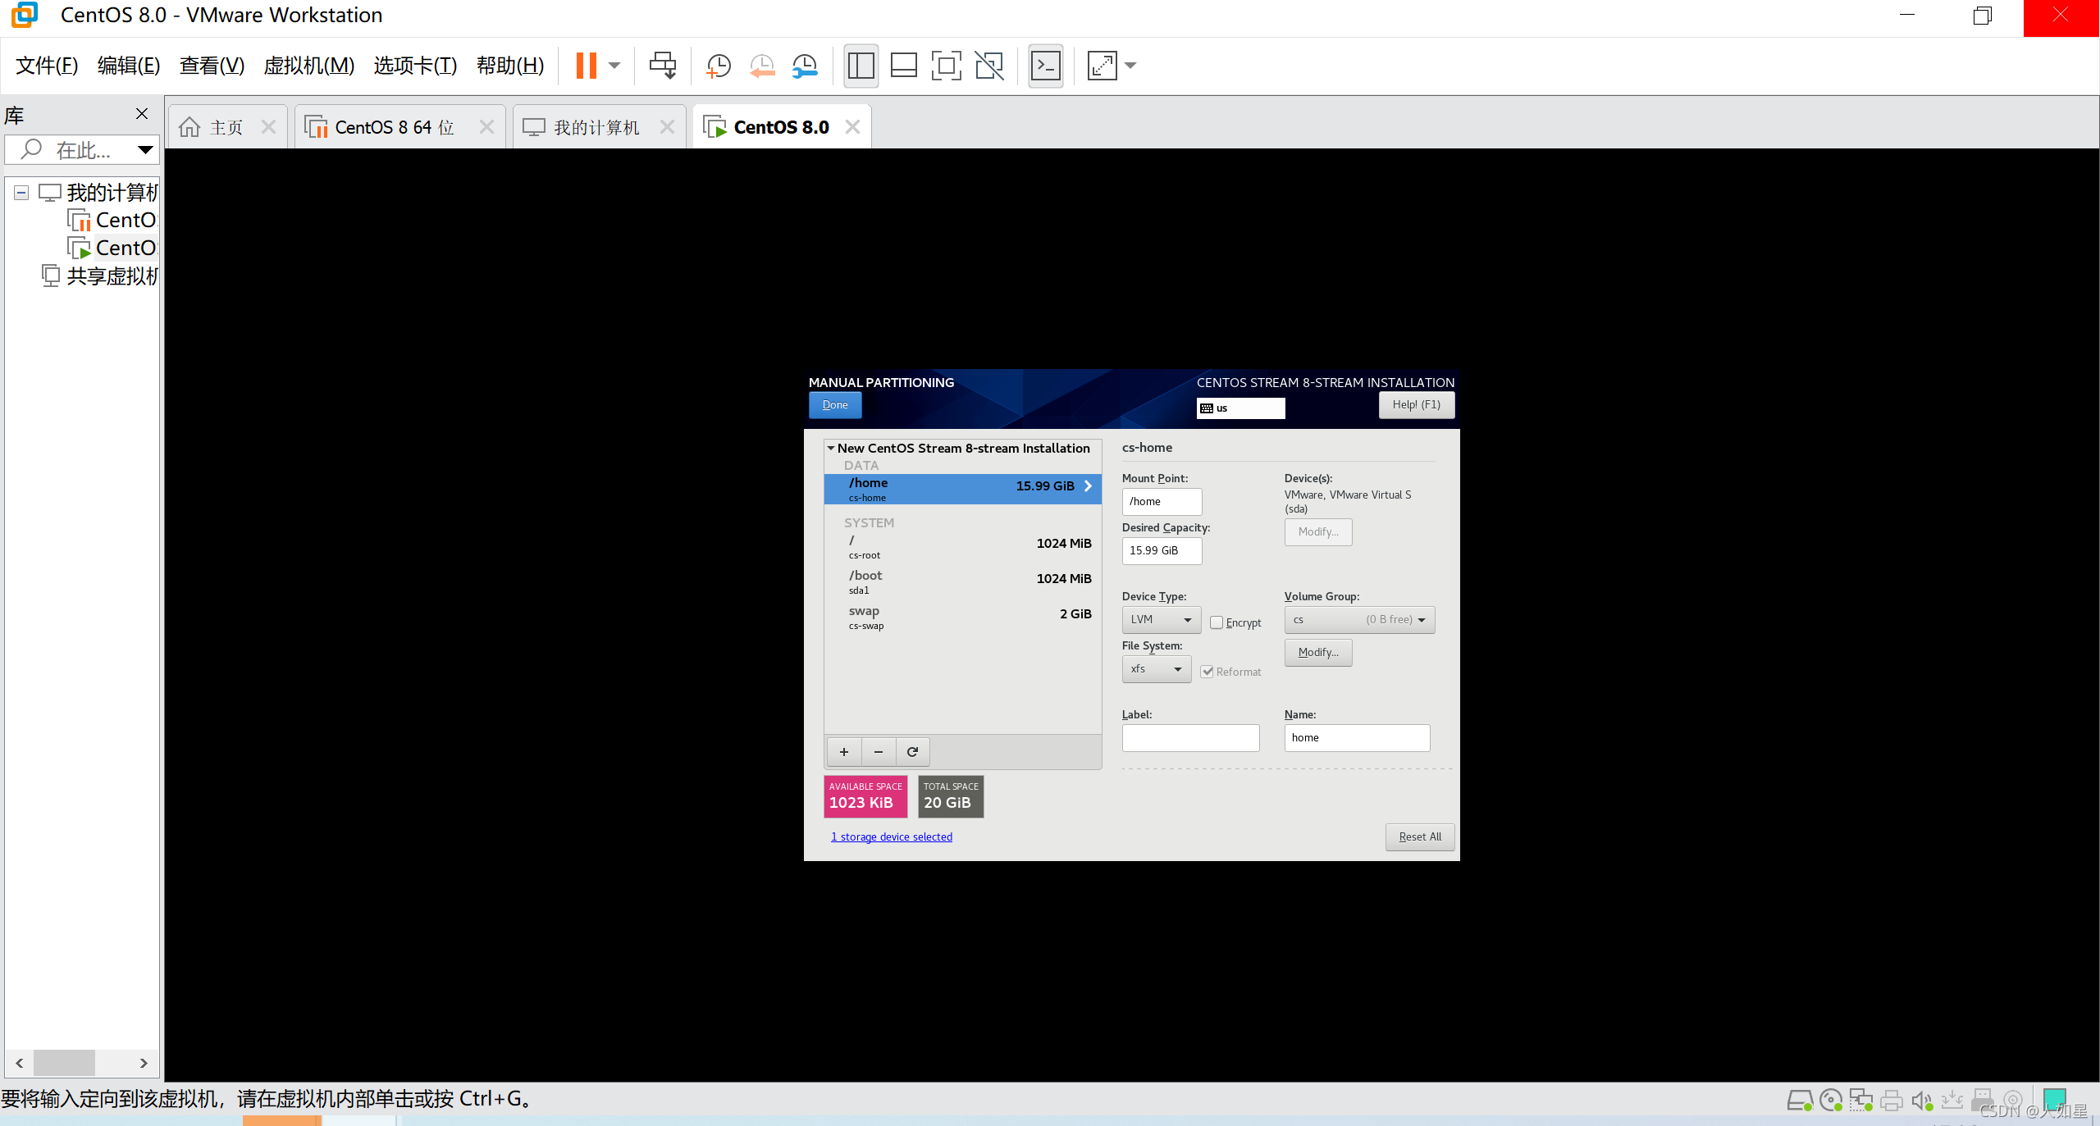
Task: Remove selected mount point with minus
Action: tap(878, 751)
